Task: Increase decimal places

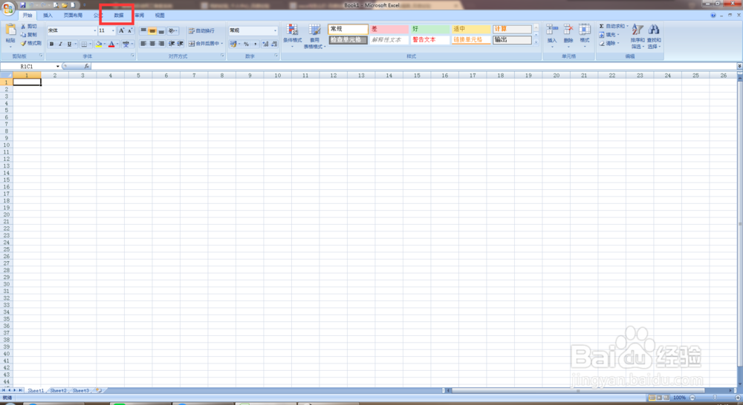Action: click(x=265, y=44)
